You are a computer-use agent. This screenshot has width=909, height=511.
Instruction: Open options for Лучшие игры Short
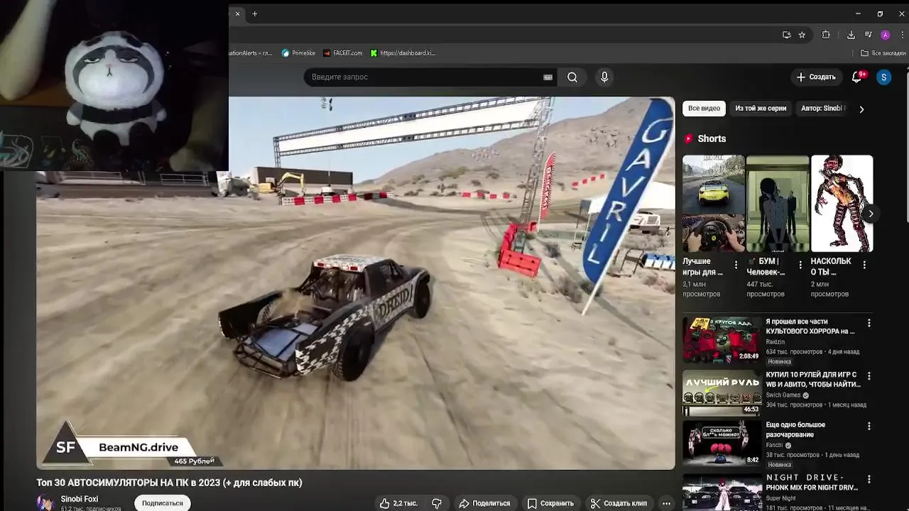736,265
